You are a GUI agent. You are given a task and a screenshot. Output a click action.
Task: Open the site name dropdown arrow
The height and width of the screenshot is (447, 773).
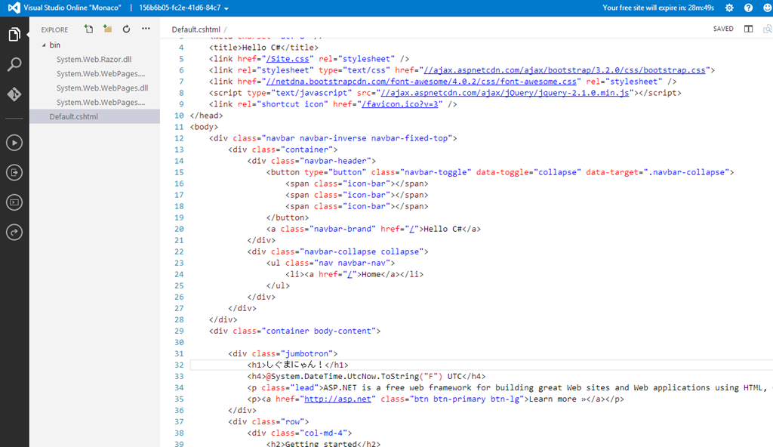click(227, 8)
